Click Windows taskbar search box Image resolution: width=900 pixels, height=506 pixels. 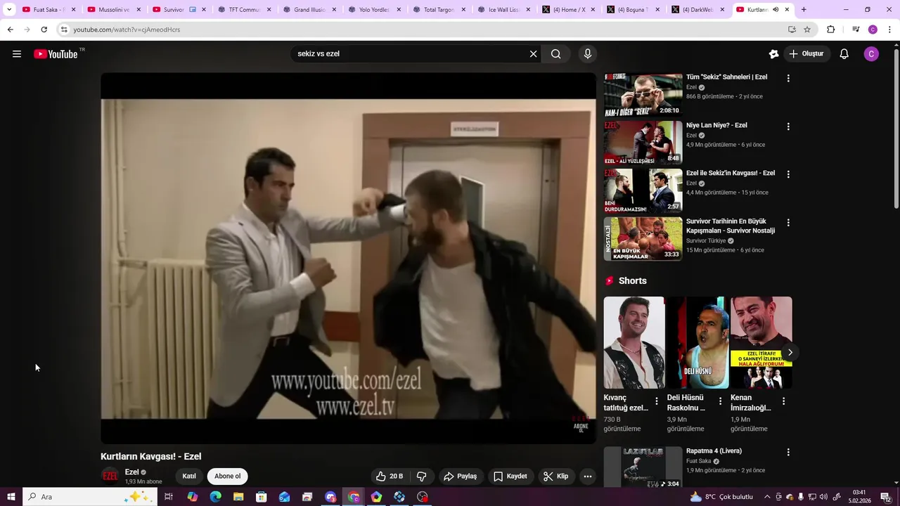point(90,497)
